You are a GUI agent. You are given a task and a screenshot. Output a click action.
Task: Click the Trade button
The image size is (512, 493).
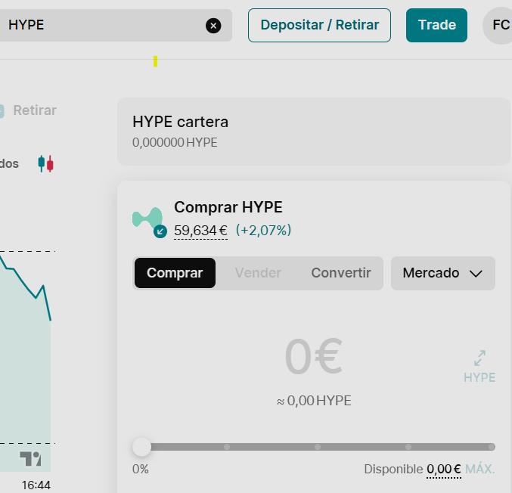pyautogui.click(x=436, y=25)
